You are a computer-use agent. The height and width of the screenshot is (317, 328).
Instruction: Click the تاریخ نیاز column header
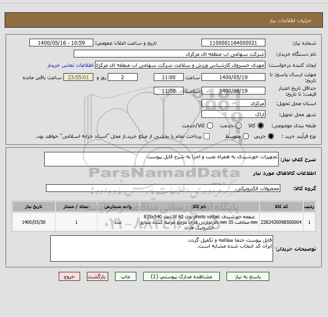34,206
